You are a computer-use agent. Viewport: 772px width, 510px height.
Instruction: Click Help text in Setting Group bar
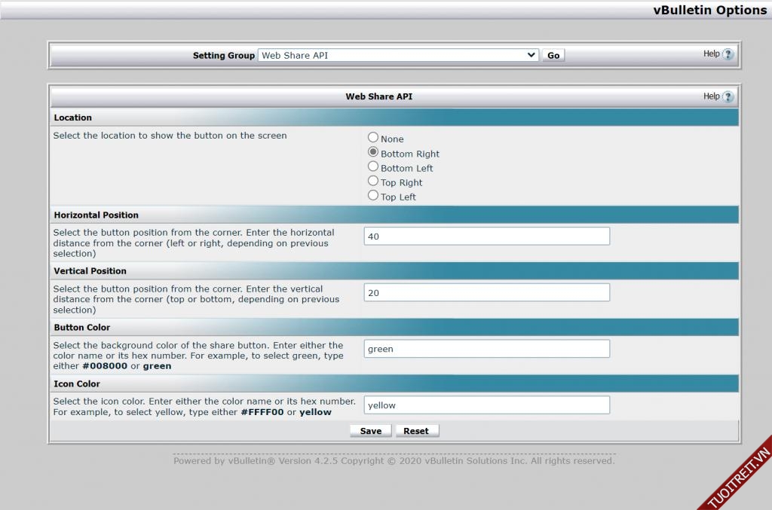(711, 54)
